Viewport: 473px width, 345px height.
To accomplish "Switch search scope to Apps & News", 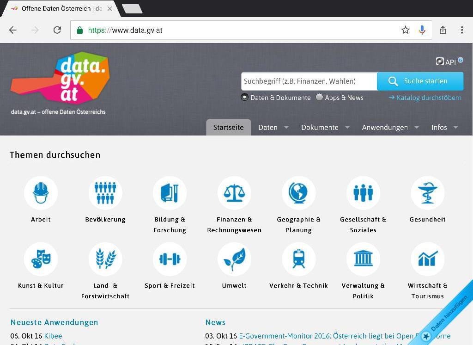I will click(x=319, y=97).
